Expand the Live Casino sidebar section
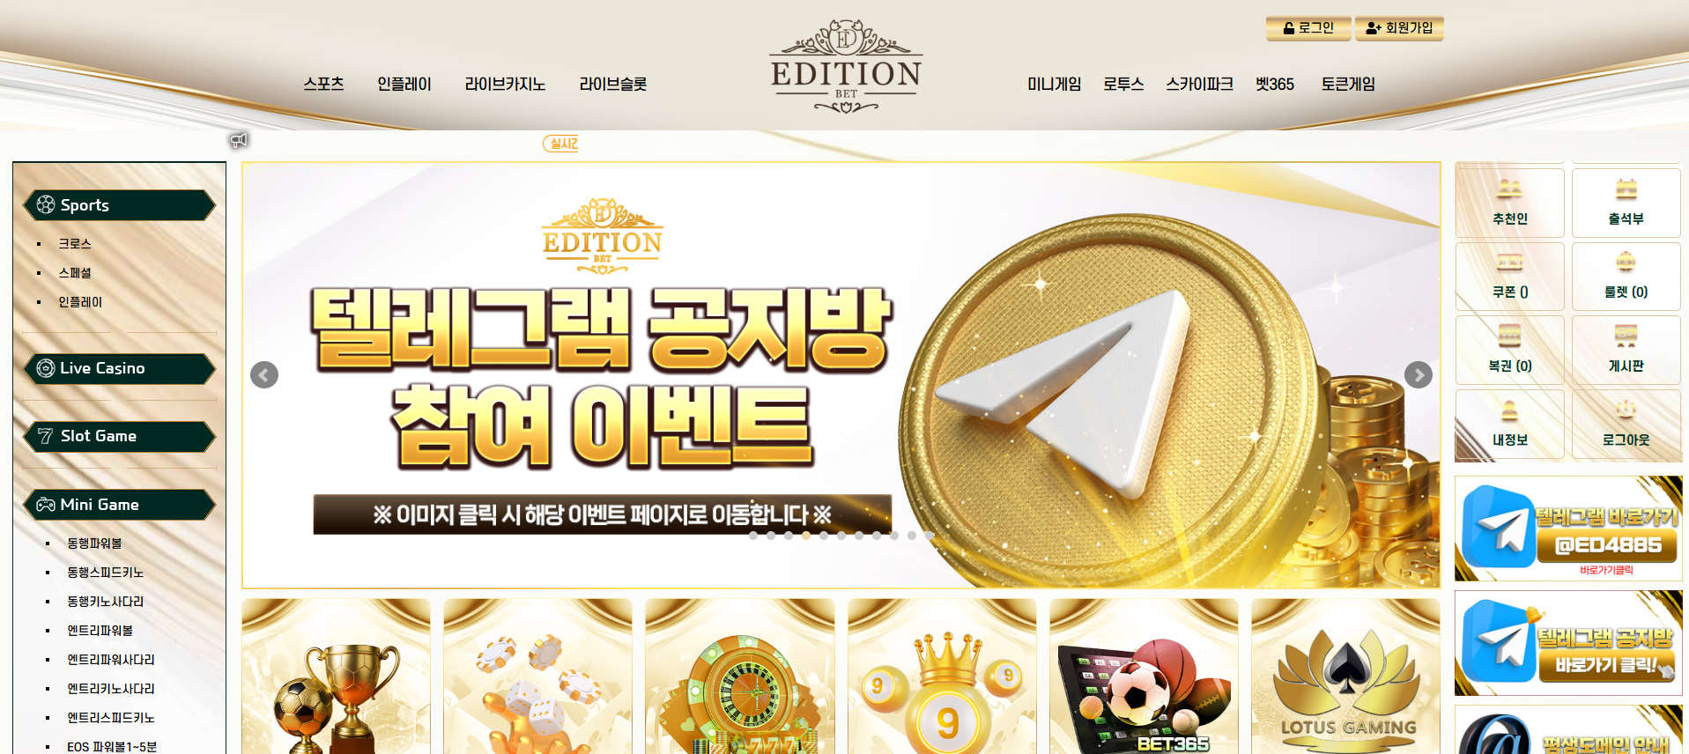Image resolution: width=1689 pixels, height=754 pixels. (119, 368)
